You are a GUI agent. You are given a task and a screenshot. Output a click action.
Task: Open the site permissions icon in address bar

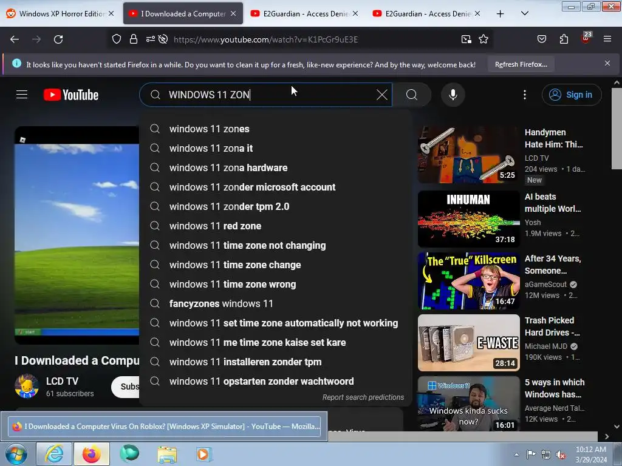pyautogui.click(x=151, y=39)
